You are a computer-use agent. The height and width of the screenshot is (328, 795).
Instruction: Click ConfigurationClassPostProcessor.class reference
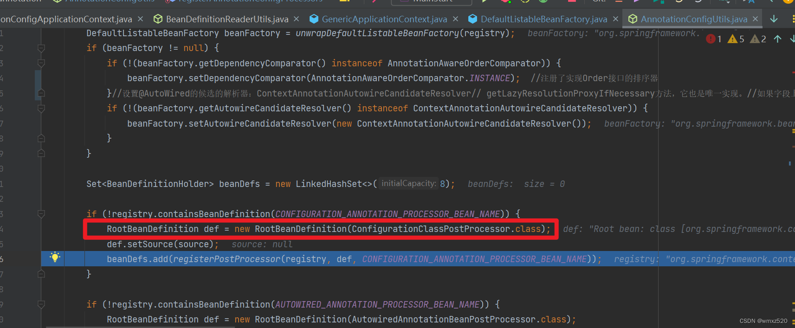click(x=446, y=229)
